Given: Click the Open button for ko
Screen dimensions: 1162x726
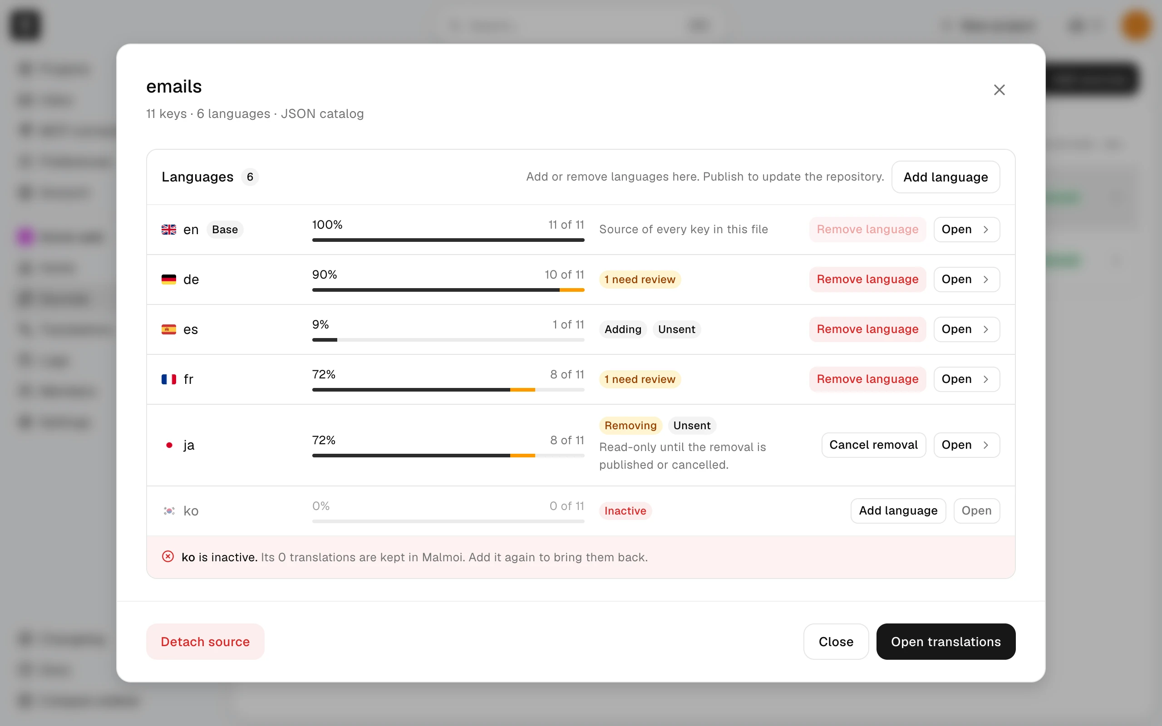Looking at the screenshot, I should click(977, 511).
